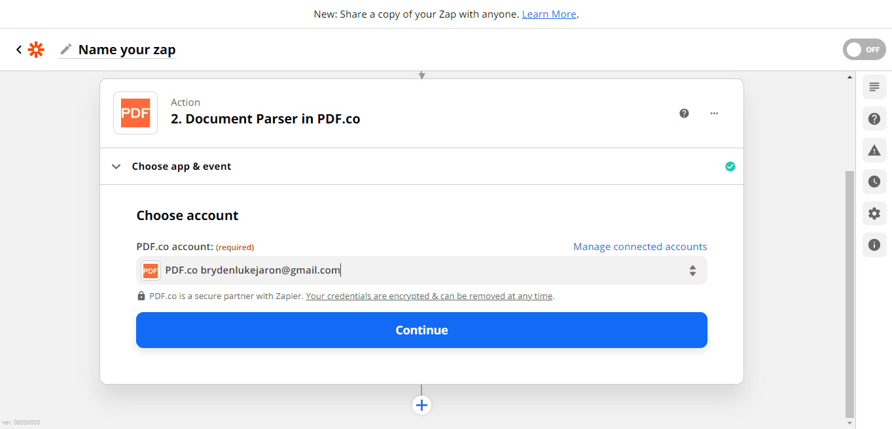Open the clock history sidebar icon
The width and height of the screenshot is (892, 429).
coord(874,182)
